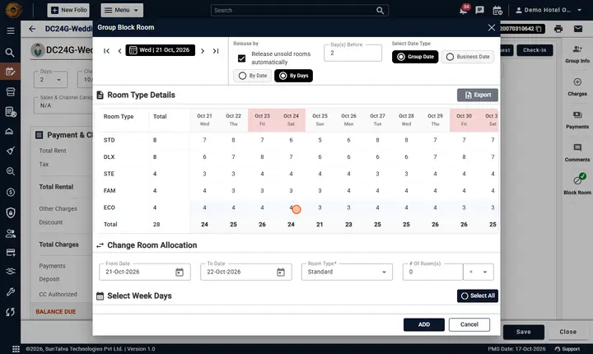Screen dimensions: 593x354
Task: Open date picker Wed 21 Oct, 2026
Action: 161,50
